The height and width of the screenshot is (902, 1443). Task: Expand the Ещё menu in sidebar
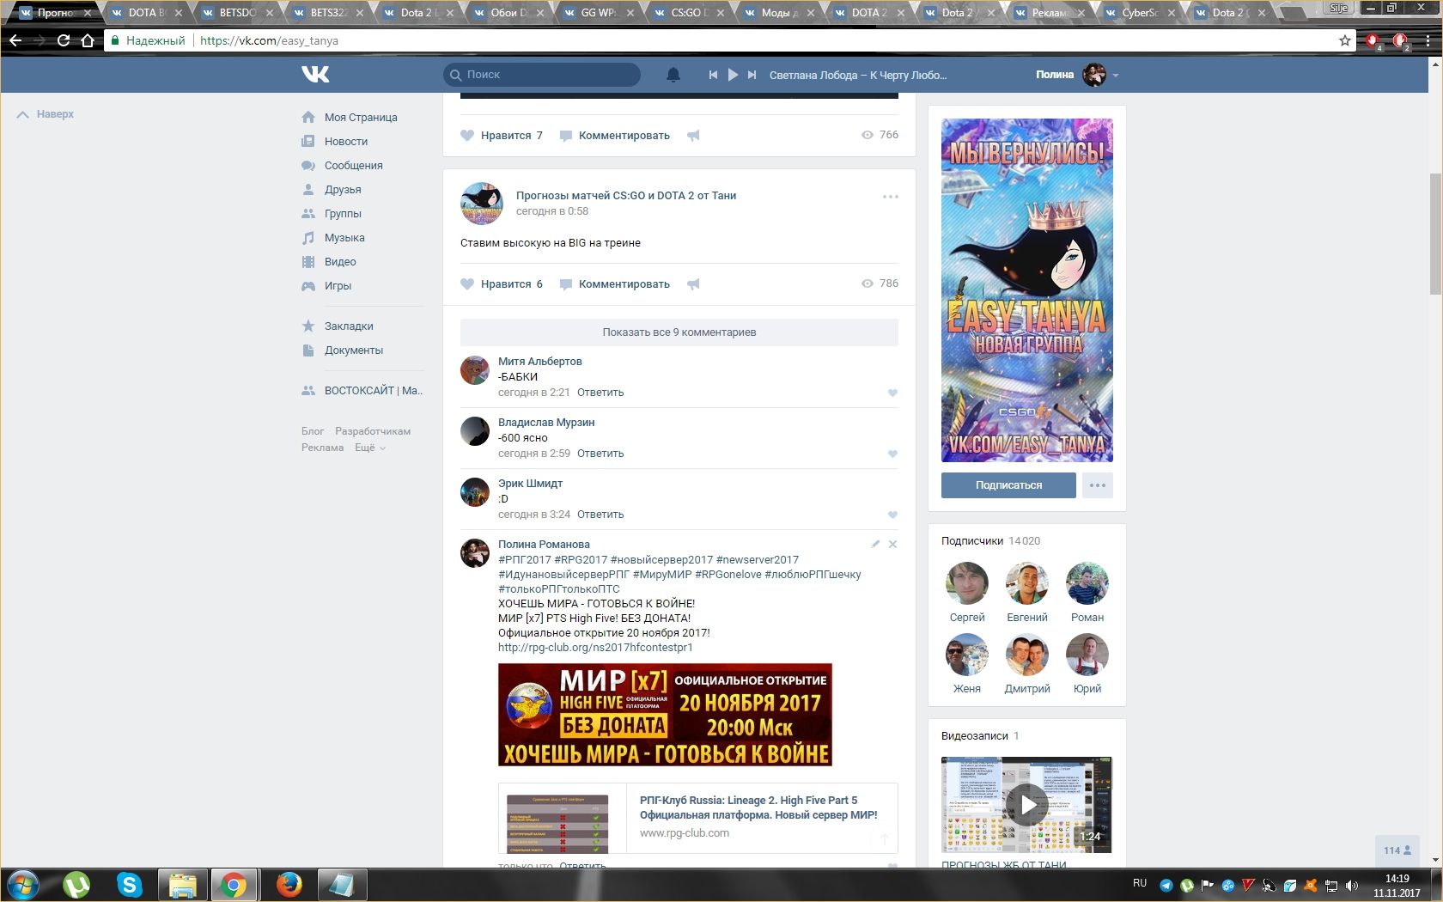(x=370, y=448)
